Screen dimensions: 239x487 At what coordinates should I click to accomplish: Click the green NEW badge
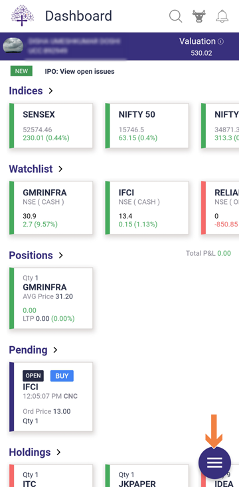point(21,71)
